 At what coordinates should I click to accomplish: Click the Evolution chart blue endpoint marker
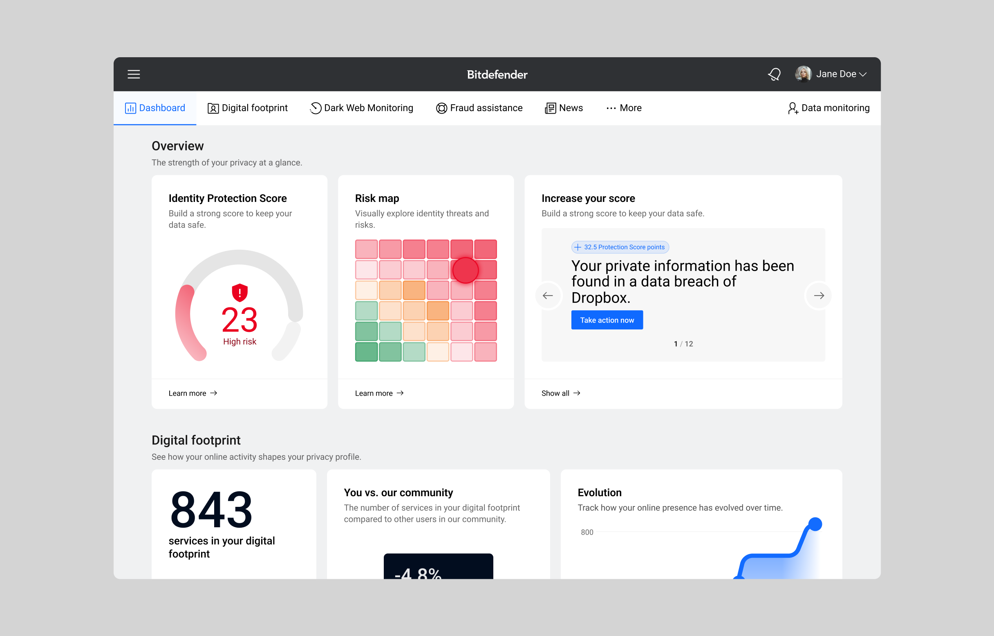815,524
